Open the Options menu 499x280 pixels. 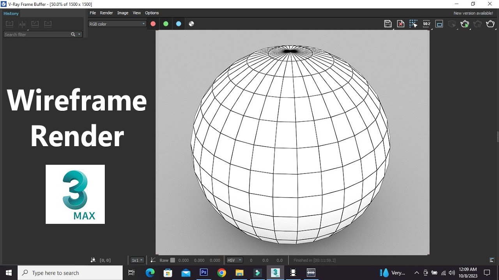coord(152,13)
